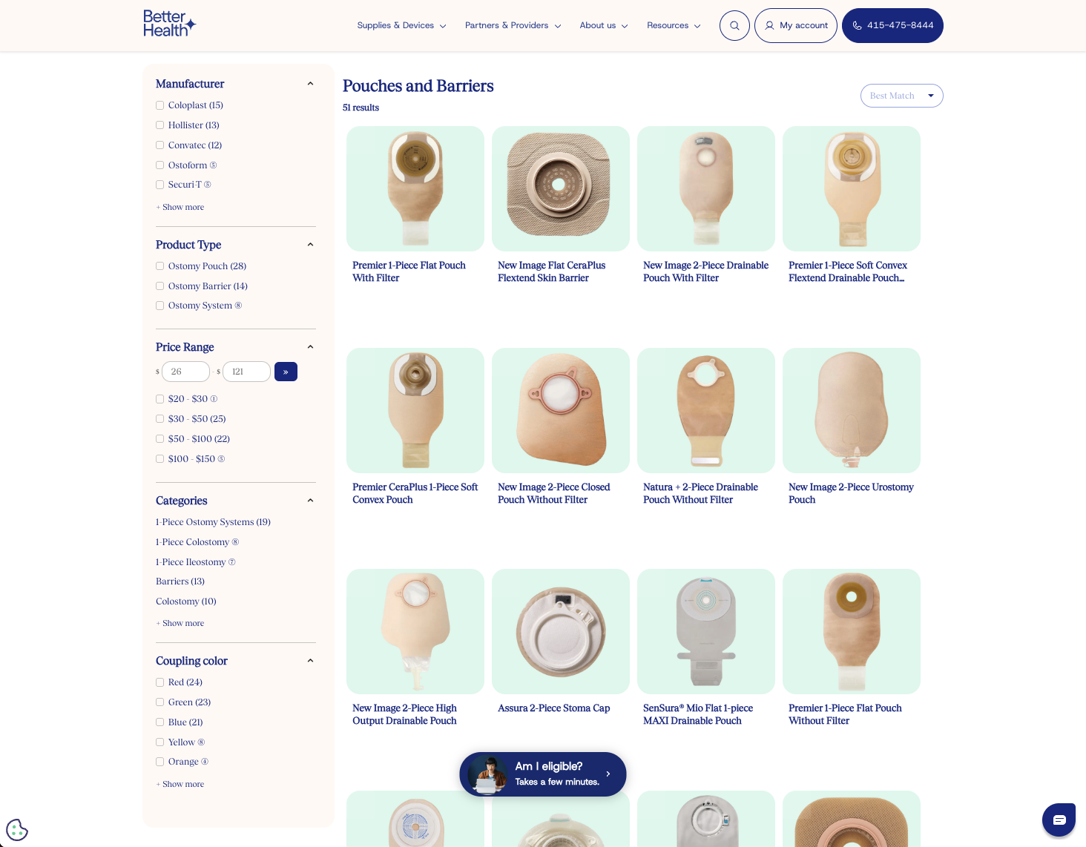The width and height of the screenshot is (1086, 847).
Task: Open the Am I eligible banner arrow
Action: tap(608, 774)
